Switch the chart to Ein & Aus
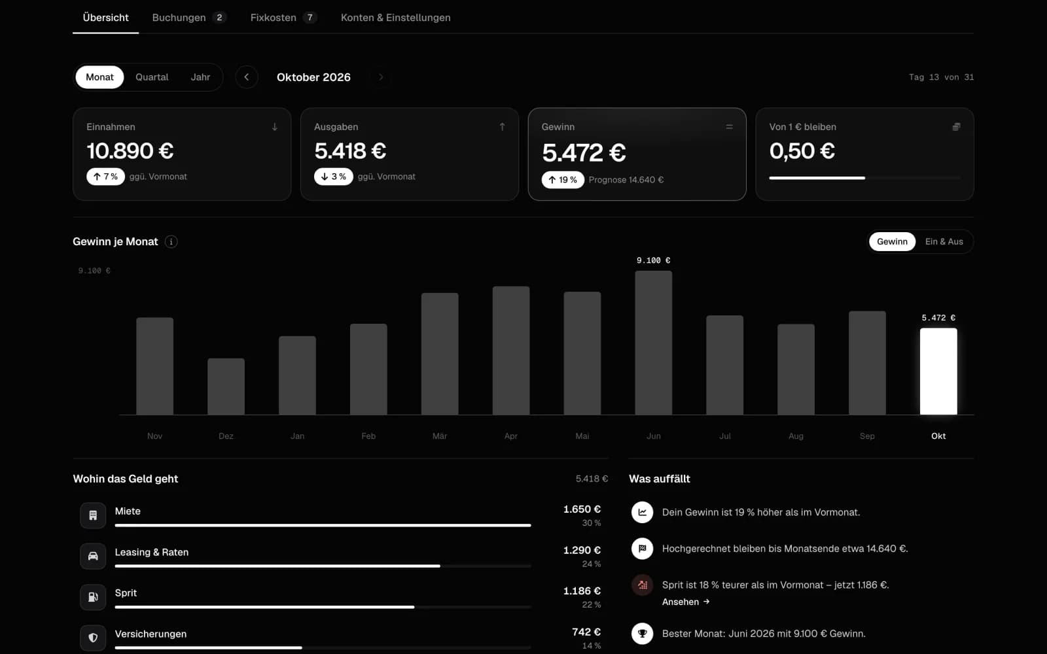Viewport: 1047px width, 654px height. (944, 242)
